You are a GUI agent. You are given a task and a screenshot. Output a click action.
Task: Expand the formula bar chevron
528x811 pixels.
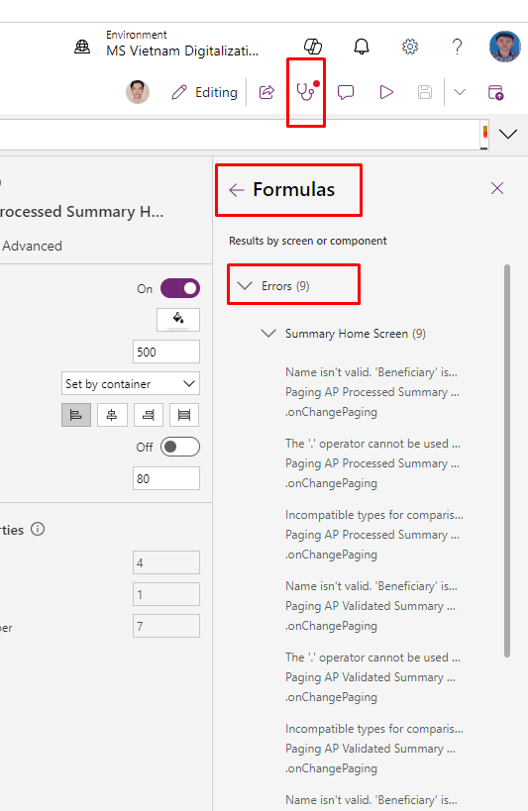[x=508, y=135]
